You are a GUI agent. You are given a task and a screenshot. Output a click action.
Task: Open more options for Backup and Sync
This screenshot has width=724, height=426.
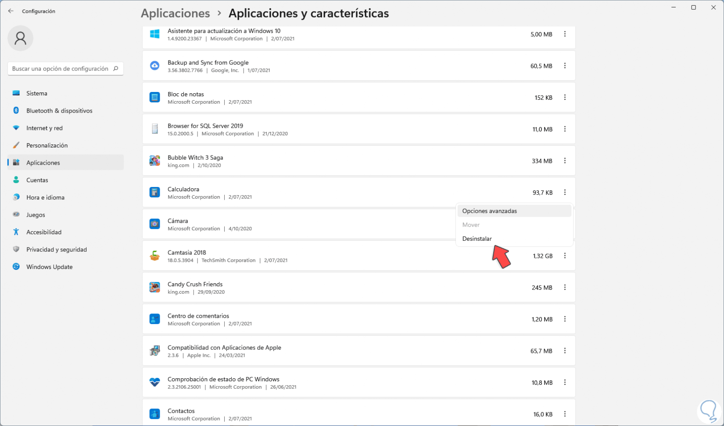coord(565,66)
